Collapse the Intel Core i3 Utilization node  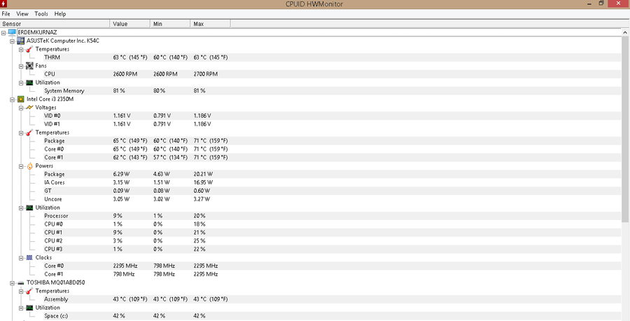pyautogui.click(x=21, y=208)
